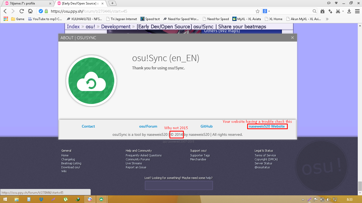Click the osu! breadcrumb link
The height and width of the screenshot is (203, 362).
click(x=90, y=26)
